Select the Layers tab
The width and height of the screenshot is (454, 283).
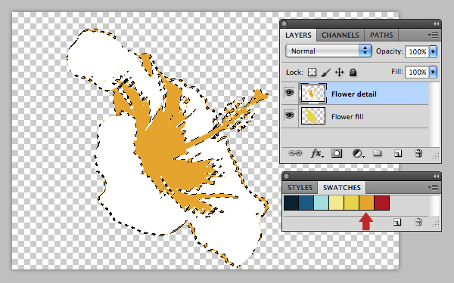click(298, 35)
